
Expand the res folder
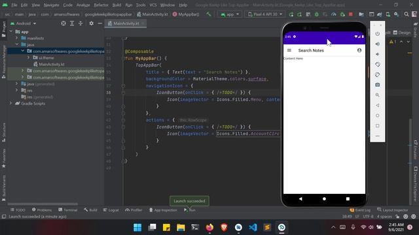click(17, 90)
